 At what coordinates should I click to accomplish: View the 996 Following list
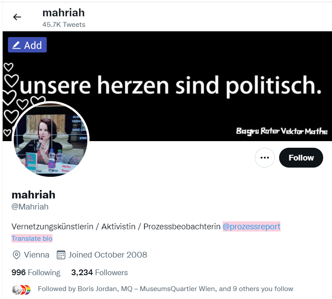(x=36, y=273)
